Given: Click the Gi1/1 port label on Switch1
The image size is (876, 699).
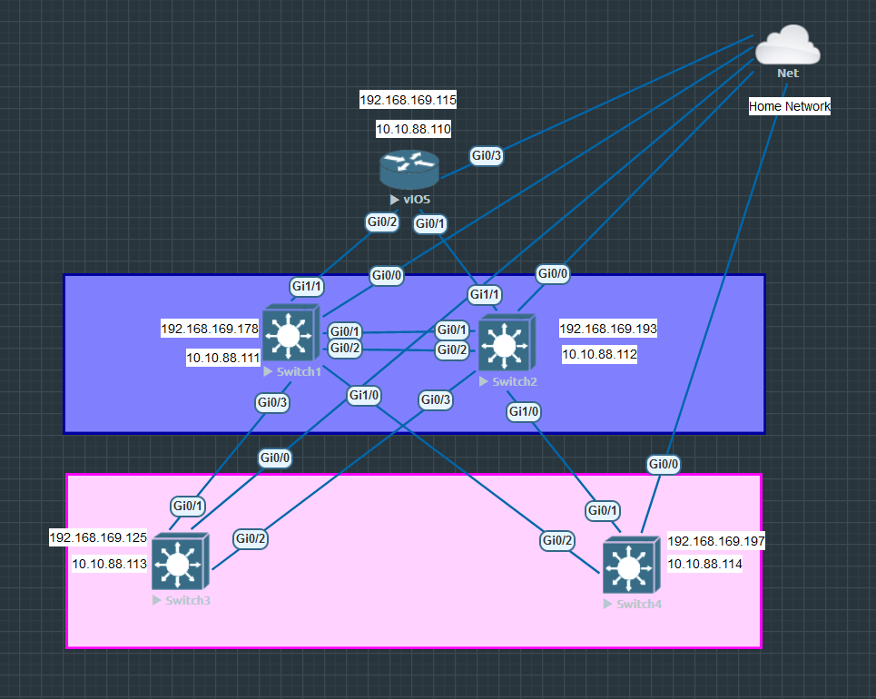Looking at the screenshot, I should [306, 287].
